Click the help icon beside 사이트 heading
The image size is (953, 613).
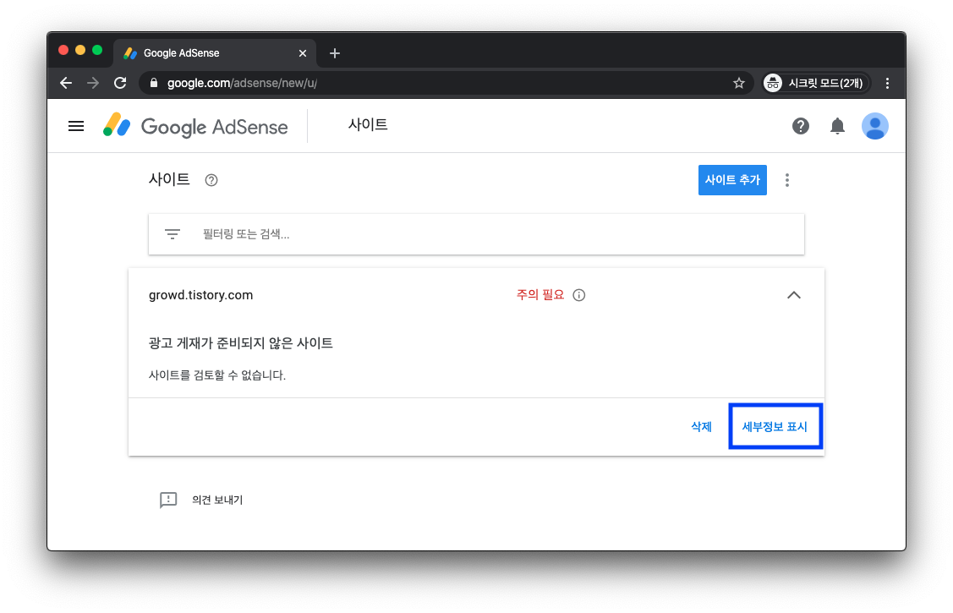click(211, 180)
